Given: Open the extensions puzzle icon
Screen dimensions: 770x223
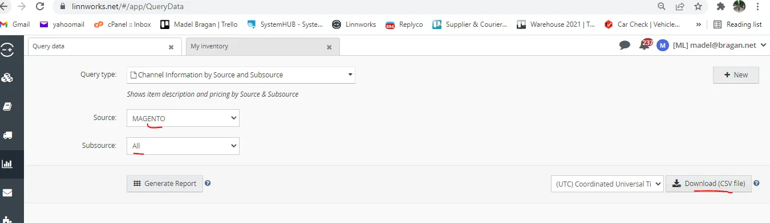Looking at the screenshot, I should [721, 7].
